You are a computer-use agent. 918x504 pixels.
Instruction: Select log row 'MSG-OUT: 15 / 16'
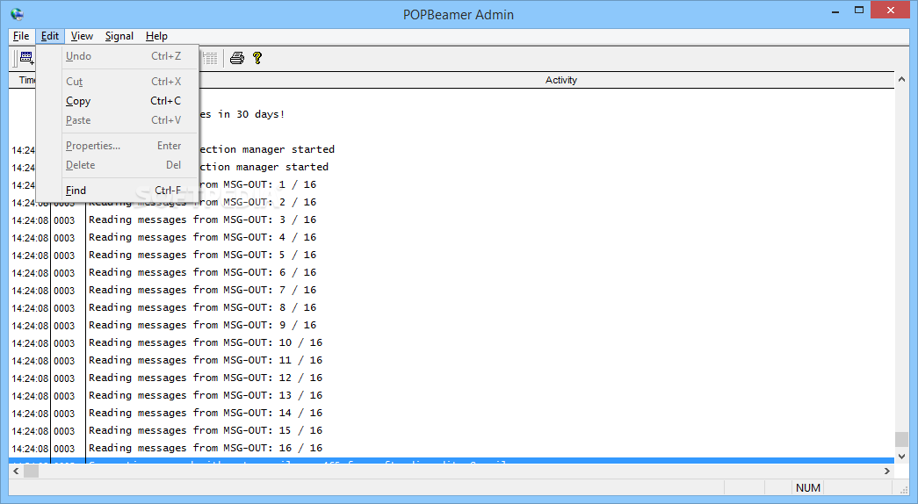pos(452,431)
